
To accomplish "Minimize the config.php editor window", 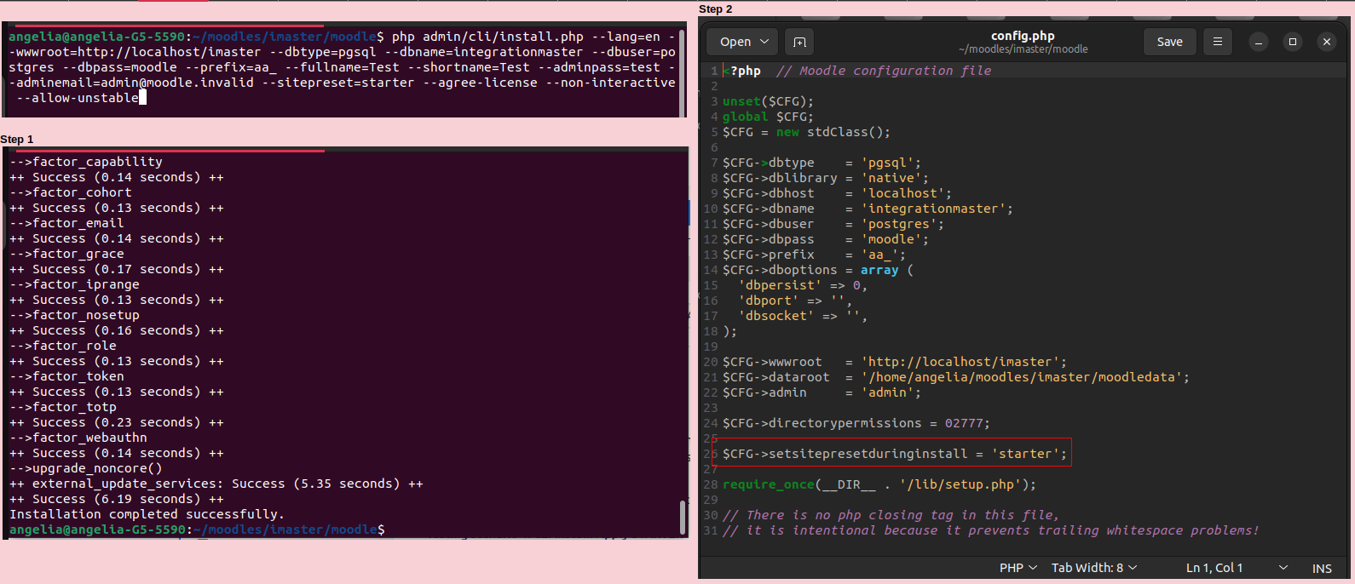I will [1259, 42].
